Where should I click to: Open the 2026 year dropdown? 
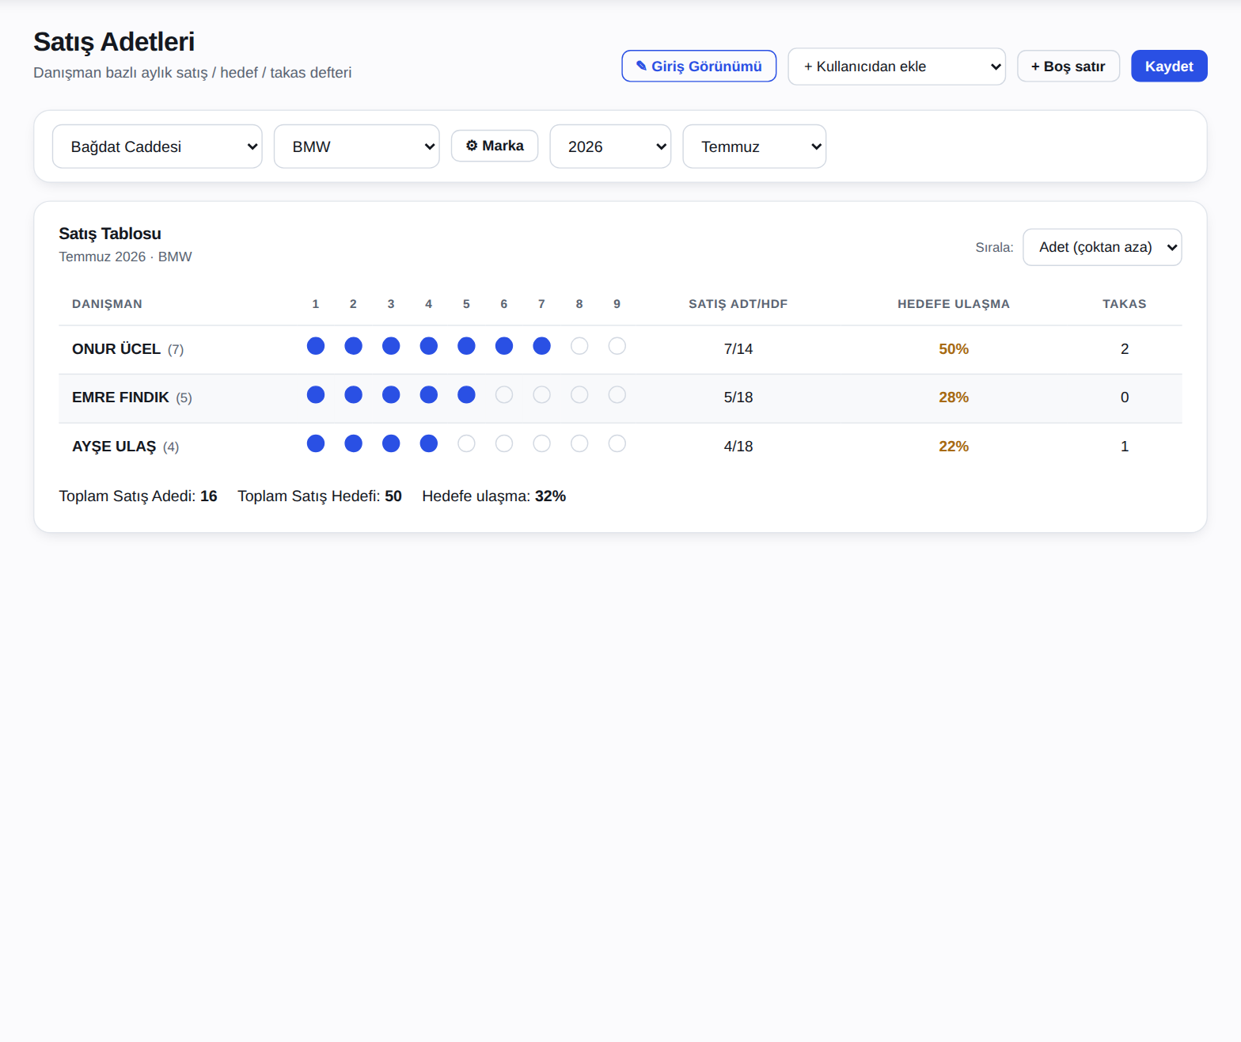(x=610, y=146)
